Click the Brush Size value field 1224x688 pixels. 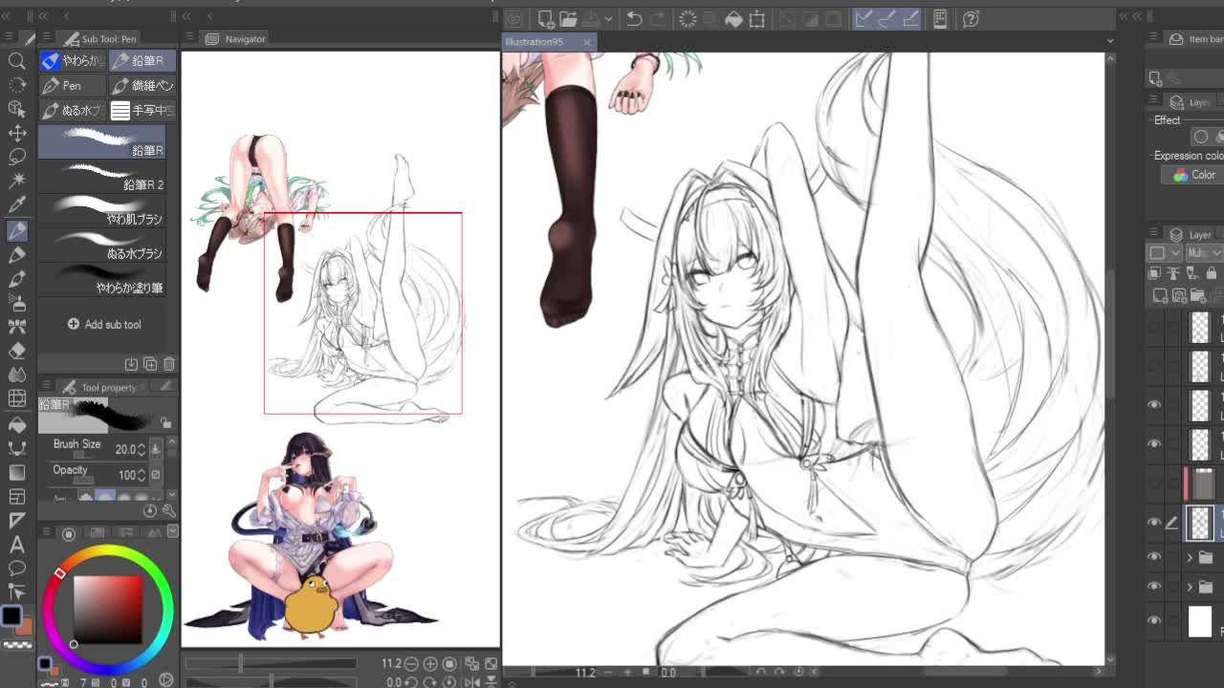click(124, 449)
